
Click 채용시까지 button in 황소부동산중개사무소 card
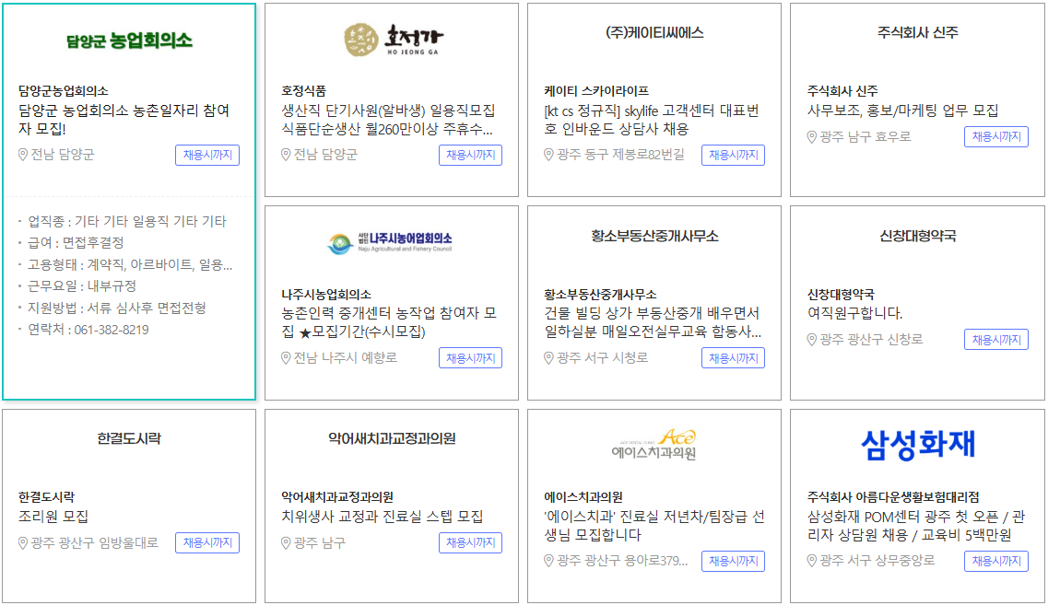coord(733,358)
